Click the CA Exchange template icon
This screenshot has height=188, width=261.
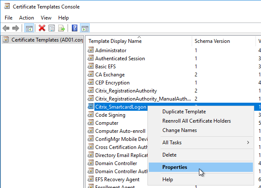pyautogui.click(x=91, y=74)
